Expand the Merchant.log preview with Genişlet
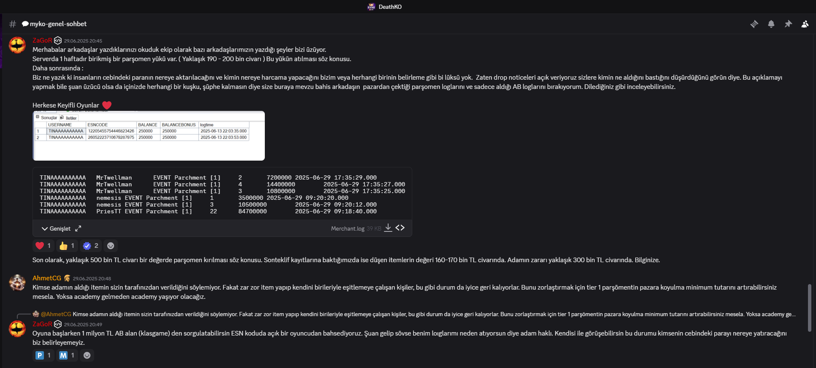 pyautogui.click(x=56, y=228)
